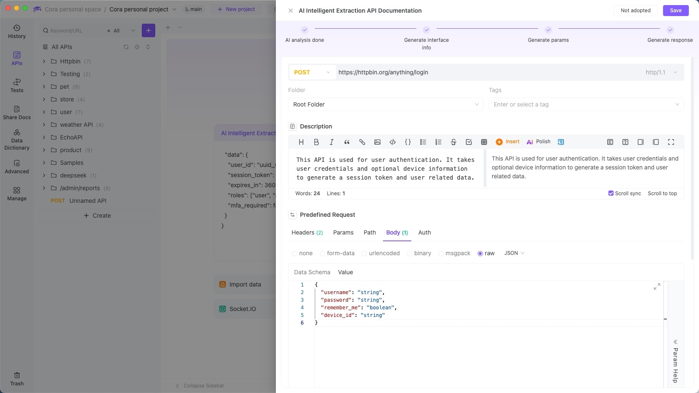Screen dimensions: 699x393
Task: Insert an unordered bullet list
Action: pyautogui.click(x=423, y=142)
